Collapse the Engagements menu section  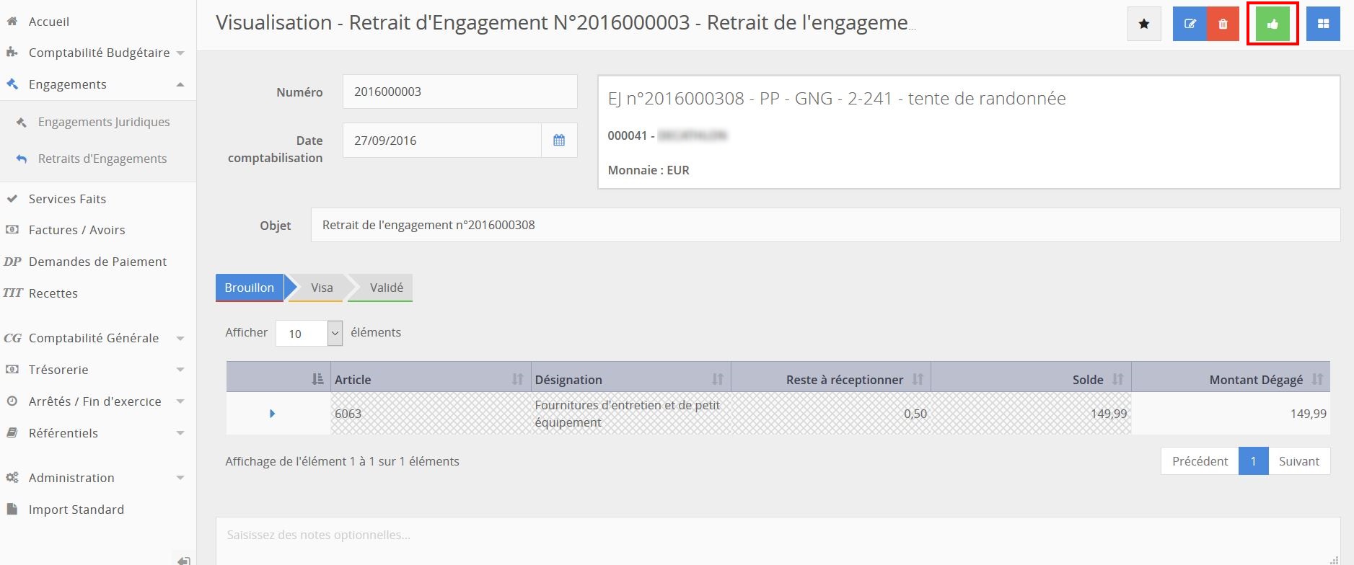click(x=180, y=84)
